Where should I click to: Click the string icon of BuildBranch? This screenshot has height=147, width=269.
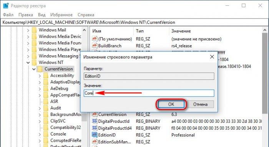(x=95, y=46)
